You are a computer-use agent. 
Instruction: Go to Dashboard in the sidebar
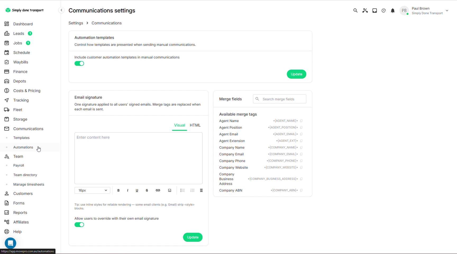[x=23, y=24]
